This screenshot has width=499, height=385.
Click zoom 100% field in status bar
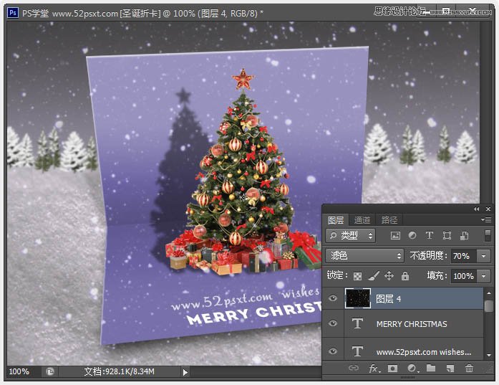click(19, 371)
